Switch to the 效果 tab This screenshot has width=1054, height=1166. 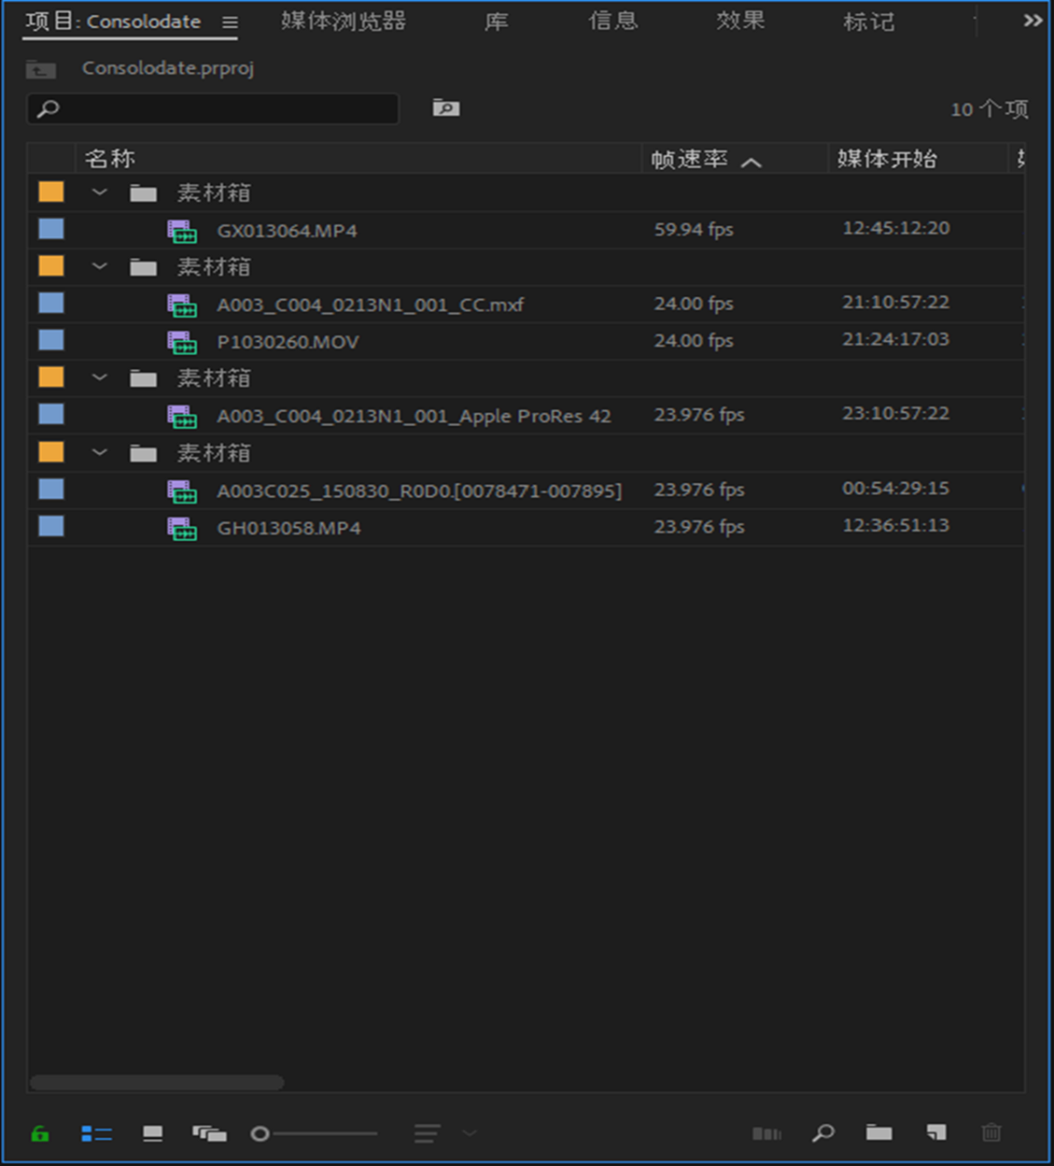740,21
